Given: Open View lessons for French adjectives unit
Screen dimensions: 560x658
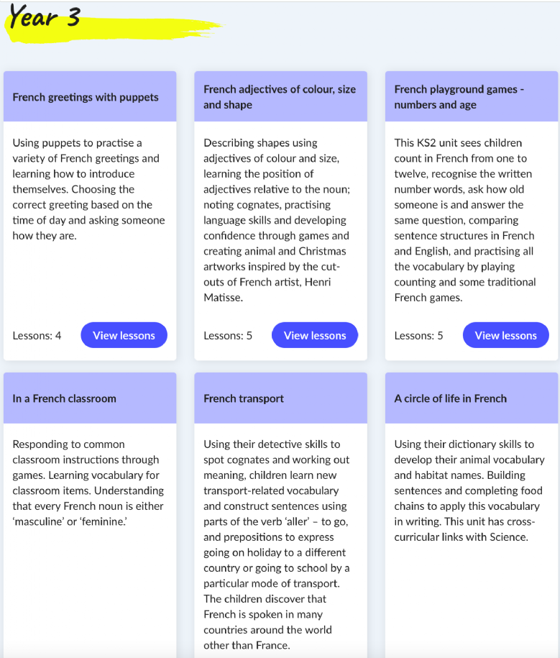Looking at the screenshot, I should (315, 335).
